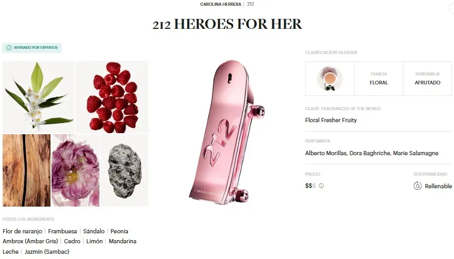
Task: Select the orange blossom ingredient image
Action: click(x=38, y=97)
